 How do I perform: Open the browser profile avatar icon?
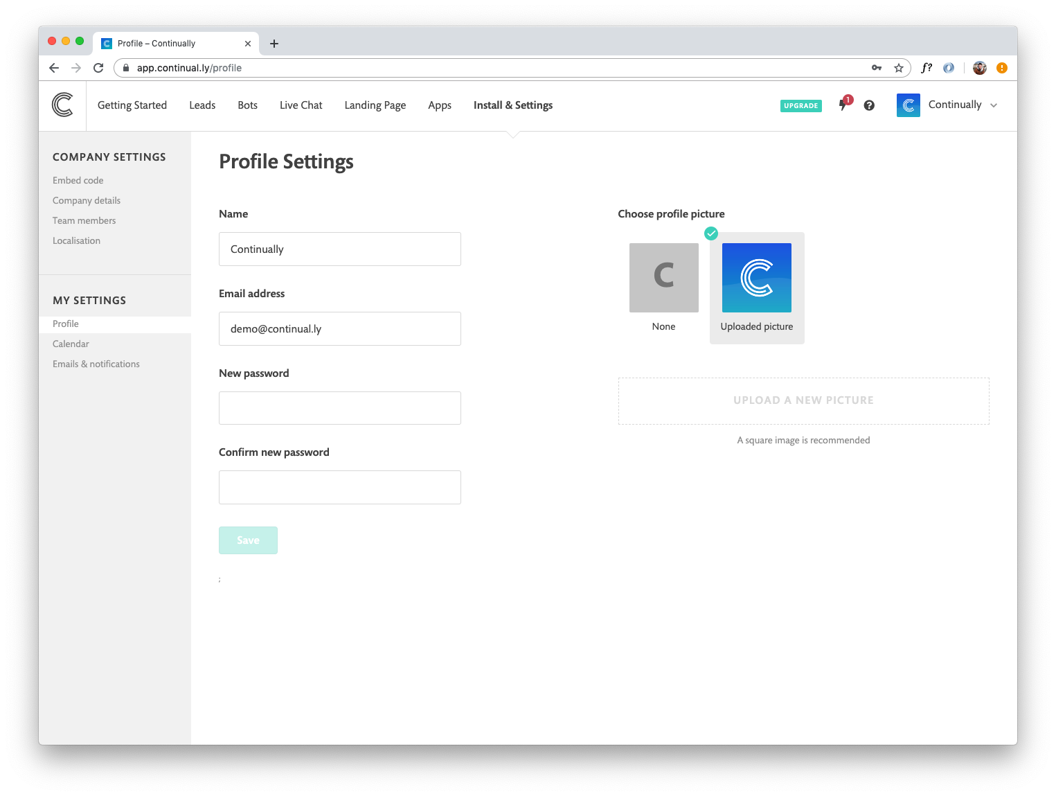tap(978, 67)
